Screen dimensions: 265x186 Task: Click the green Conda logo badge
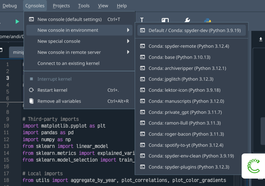point(253,166)
